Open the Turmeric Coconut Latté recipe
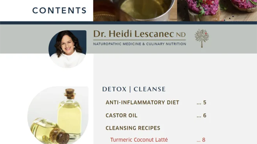The image size is (257, 144). pyautogui.click(x=139, y=140)
